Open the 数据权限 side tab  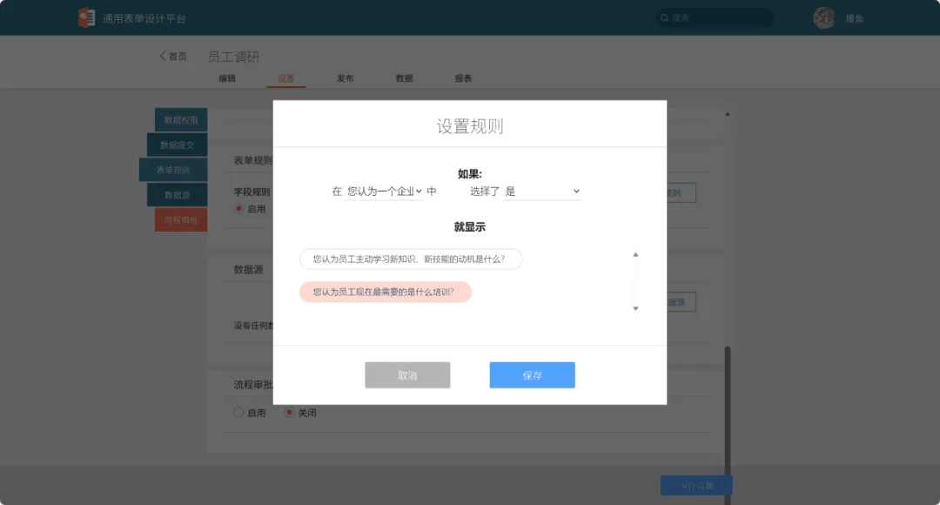[x=181, y=120]
